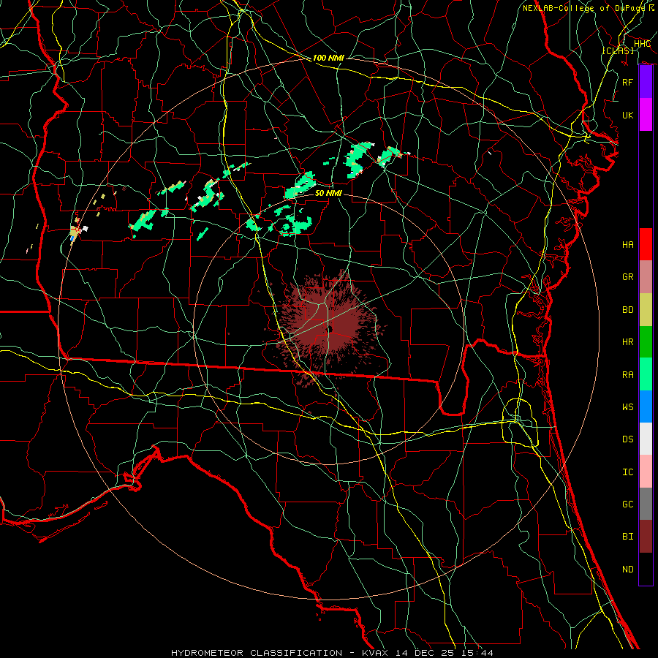Click the 'BI' legend label
Screen dimensions: 658x658
628,537
